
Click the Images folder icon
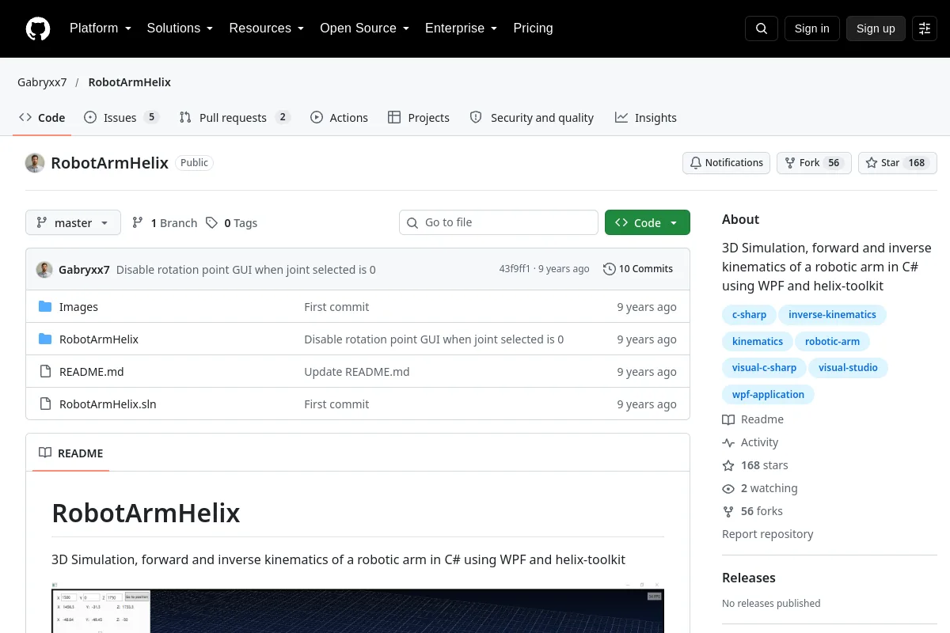pos(45,307)
